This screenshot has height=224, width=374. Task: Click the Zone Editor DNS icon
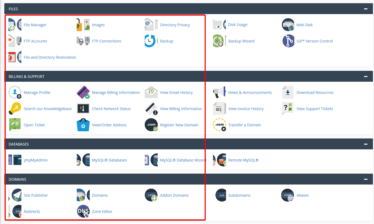point(83,212)
